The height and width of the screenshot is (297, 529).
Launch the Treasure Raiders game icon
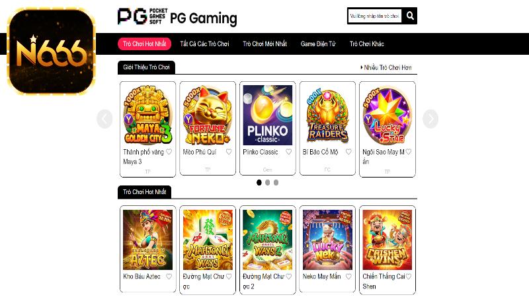click(x=327, y=115)
